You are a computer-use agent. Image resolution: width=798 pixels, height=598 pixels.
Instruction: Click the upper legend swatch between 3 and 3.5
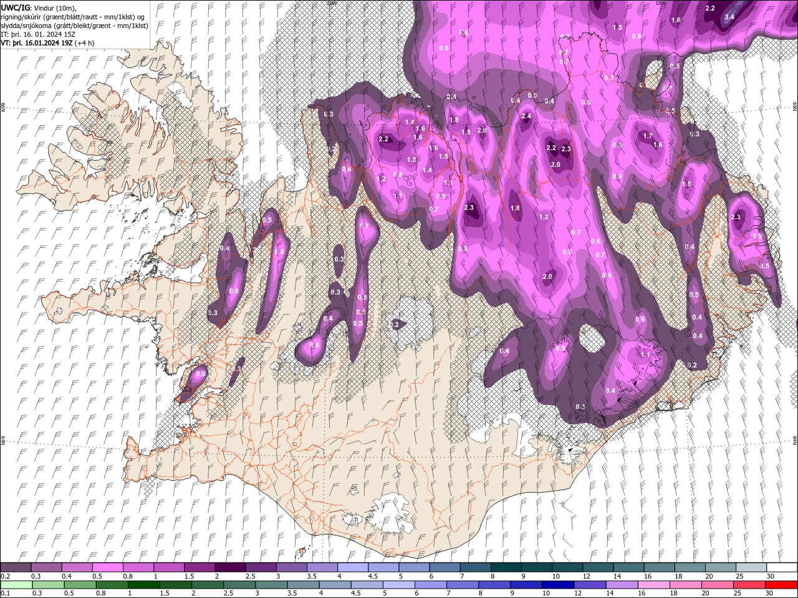(292, 567)
